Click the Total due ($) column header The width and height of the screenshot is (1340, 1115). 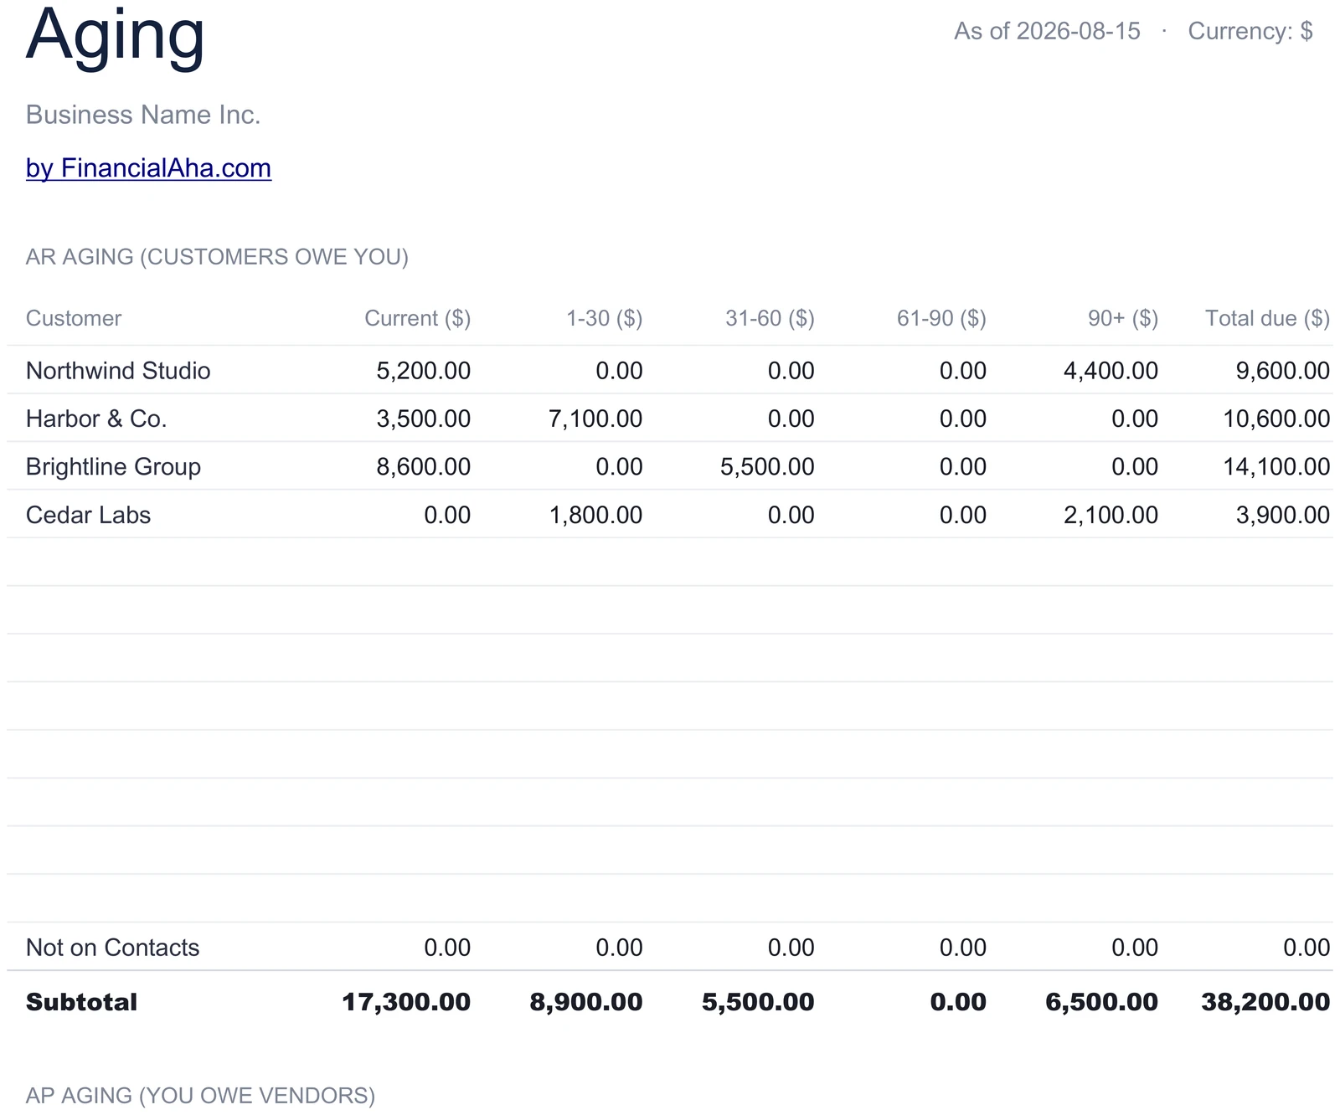1267,318
